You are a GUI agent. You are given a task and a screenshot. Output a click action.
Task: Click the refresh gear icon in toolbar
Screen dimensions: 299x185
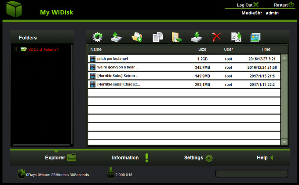click(98, 37)
